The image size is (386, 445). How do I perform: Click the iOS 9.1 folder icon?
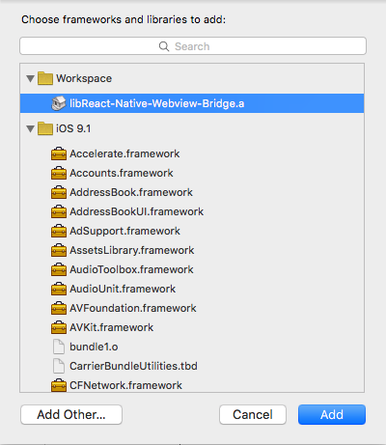45,128
